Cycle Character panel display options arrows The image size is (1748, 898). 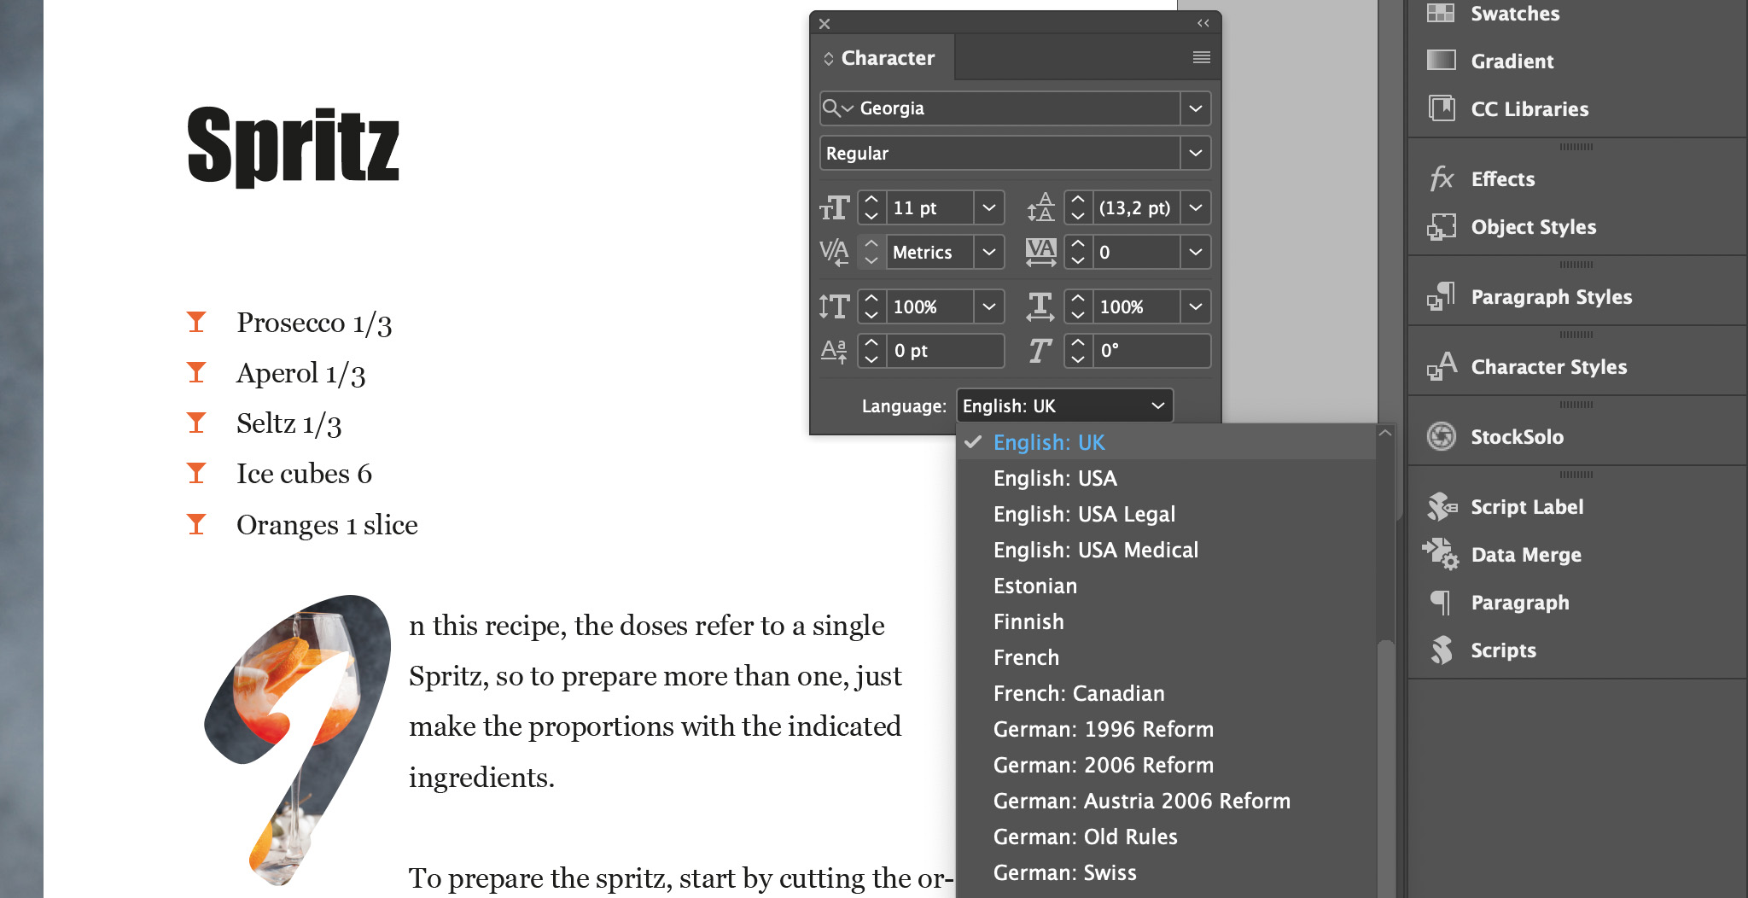[x=828, y=58]
